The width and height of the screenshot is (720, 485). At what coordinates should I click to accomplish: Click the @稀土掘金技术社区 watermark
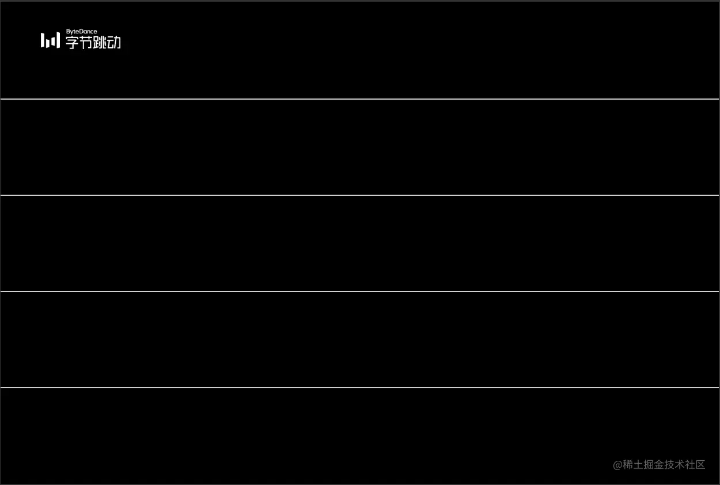(659, 465)
